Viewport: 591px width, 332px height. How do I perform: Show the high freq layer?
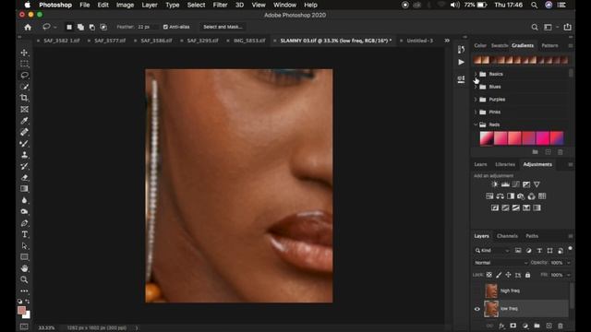click(477, 290)
